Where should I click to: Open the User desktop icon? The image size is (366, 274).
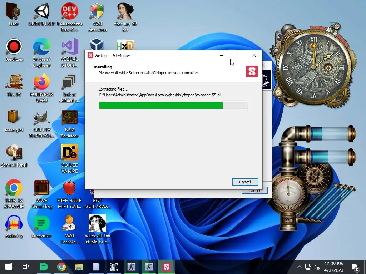[14, 14]
